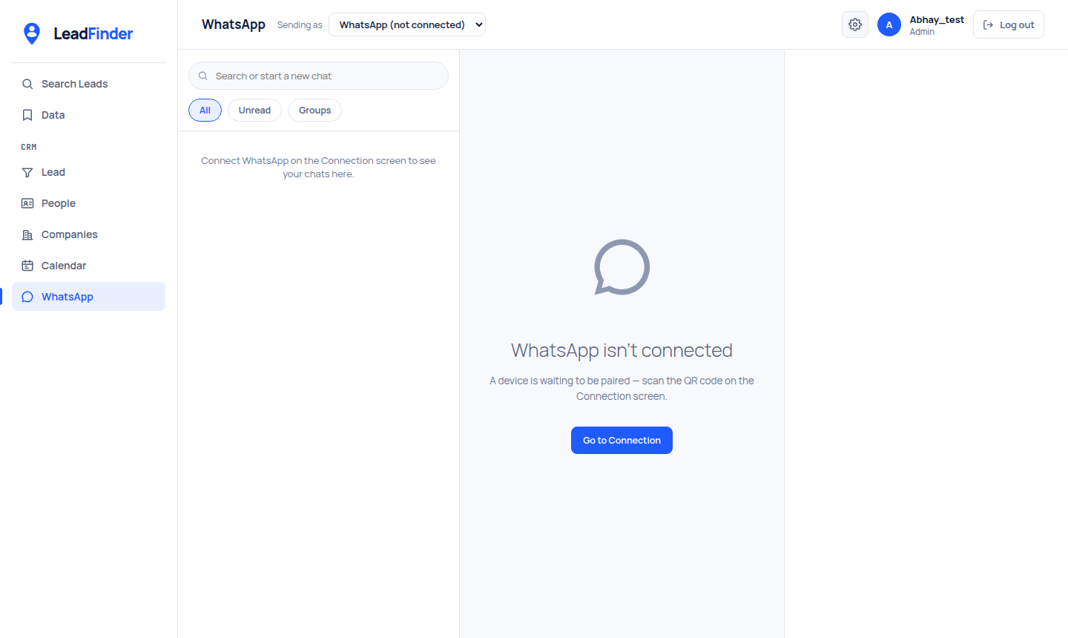Click the Abhay_test username
Screen dimensions: 1068x638
937,19
